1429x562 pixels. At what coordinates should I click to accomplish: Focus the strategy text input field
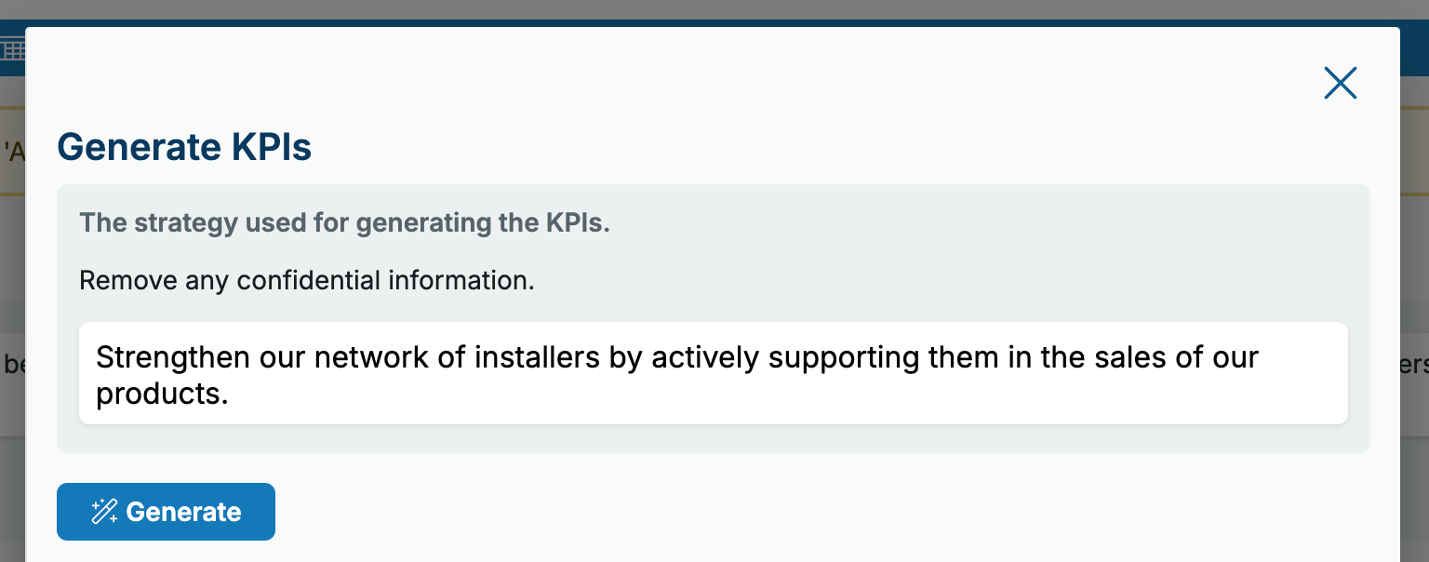click(x=713, y=373)
